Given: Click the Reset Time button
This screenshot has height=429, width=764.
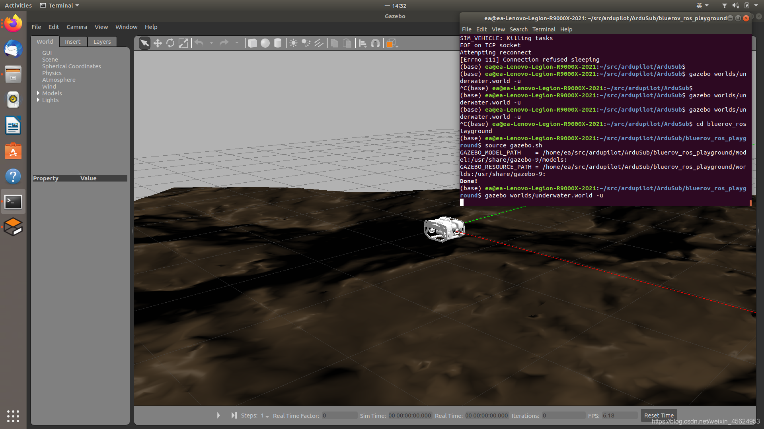Looking at the screenshot, I should [659, 415].
